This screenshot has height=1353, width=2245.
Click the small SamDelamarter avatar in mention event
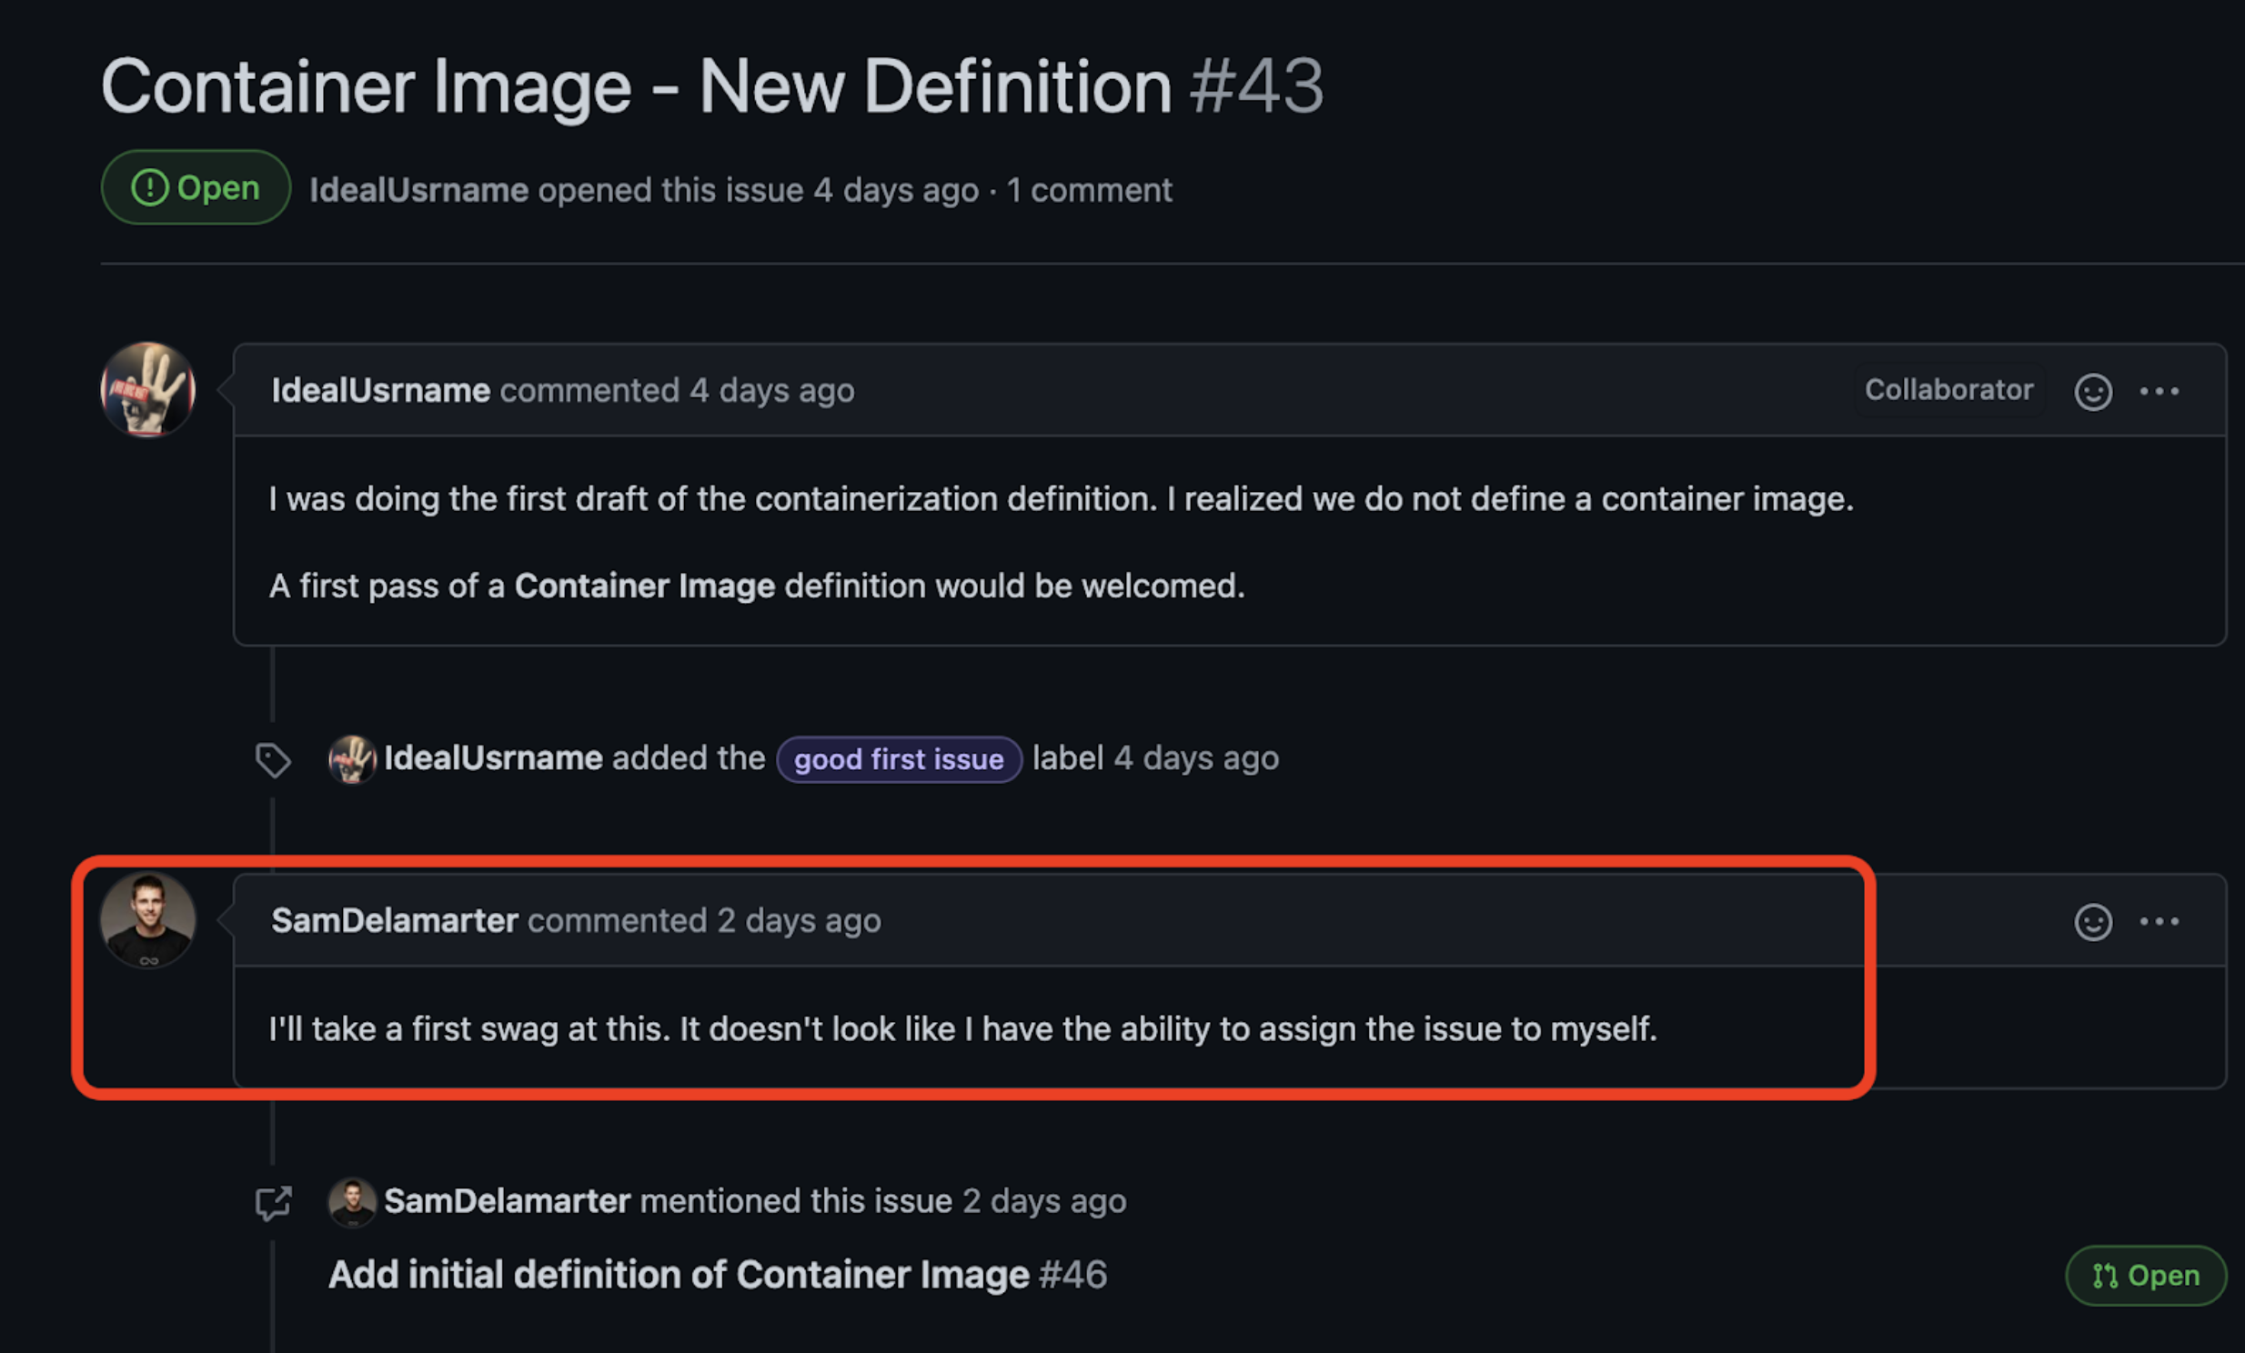352,1202
